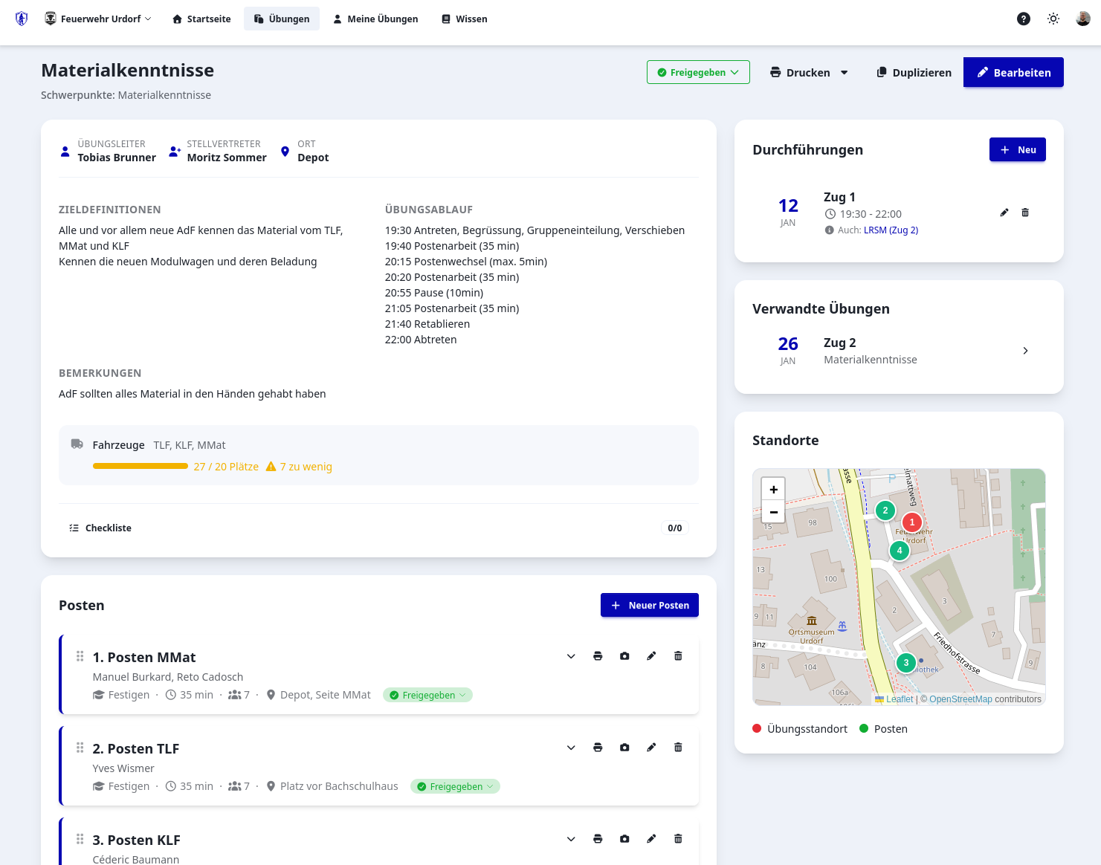Edit Posten MMat with pencil icon
The height and width of the screenshot is (865, 1101).
(x=651, y=656)
